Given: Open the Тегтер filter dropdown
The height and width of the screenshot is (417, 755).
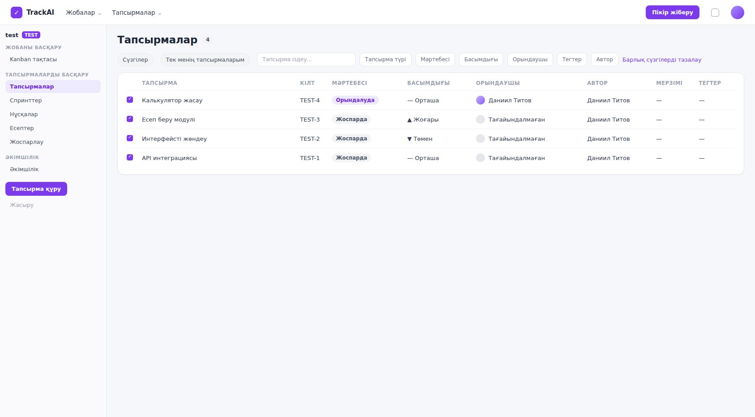Looking at the screenshot, I should (x=572, y=59).
